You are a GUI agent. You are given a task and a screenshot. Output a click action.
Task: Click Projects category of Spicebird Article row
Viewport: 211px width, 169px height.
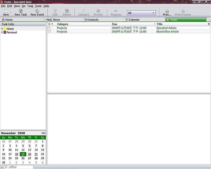click(x=62, y=28)
